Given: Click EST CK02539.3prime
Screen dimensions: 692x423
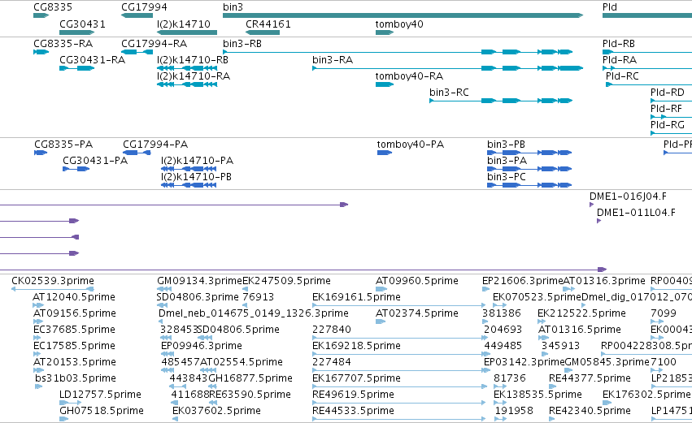Looking at the screenshot, I should click(53, 281).
